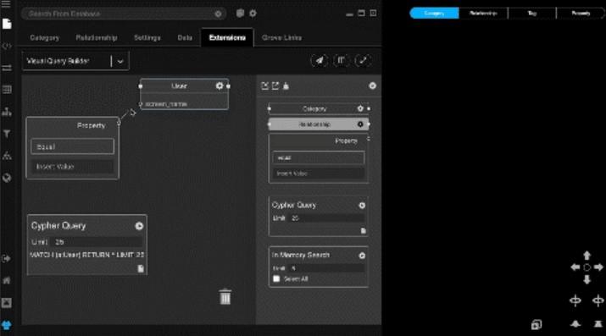Image resolution: width=606 pixels, height=336 pixels.
Task: Click the Limit field in canvas Cypher Query
Action: (x=97, y=242)
